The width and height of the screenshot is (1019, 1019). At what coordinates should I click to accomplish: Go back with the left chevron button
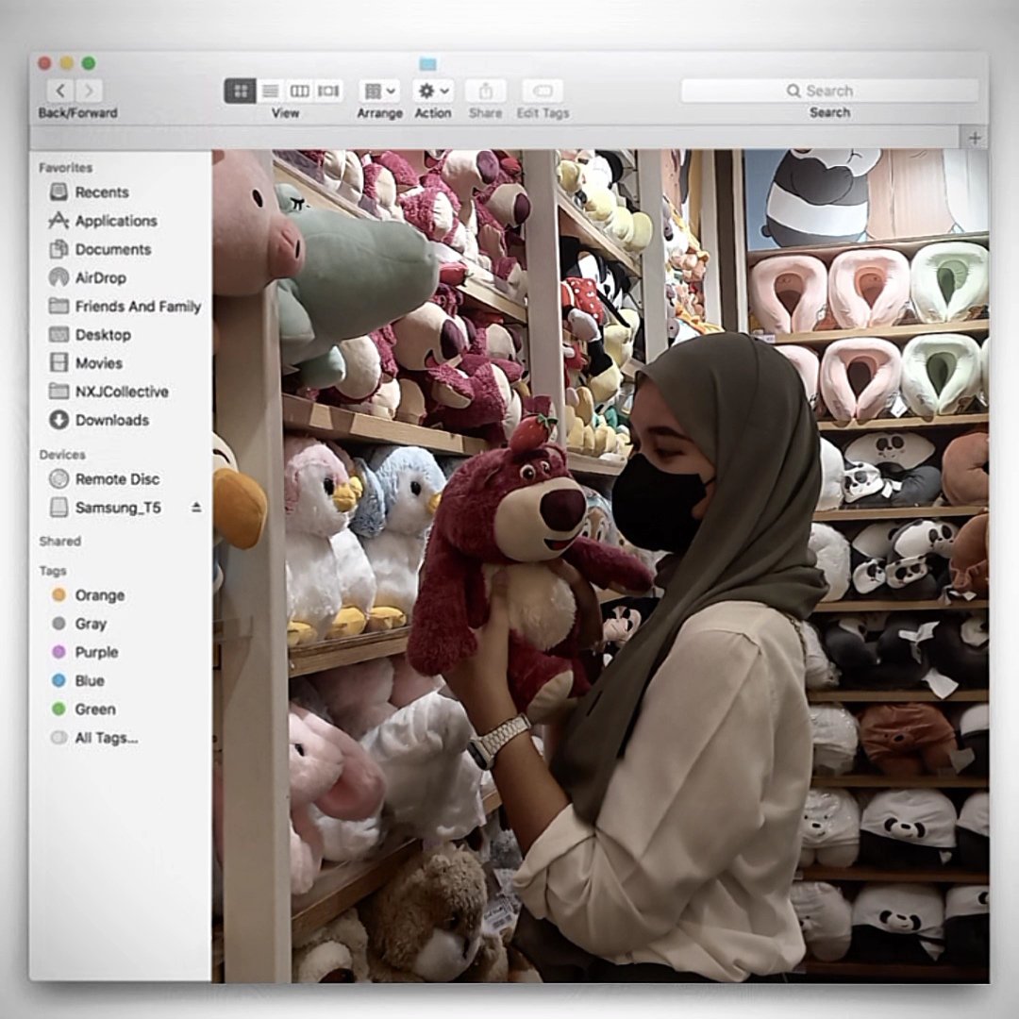[60, 91]
